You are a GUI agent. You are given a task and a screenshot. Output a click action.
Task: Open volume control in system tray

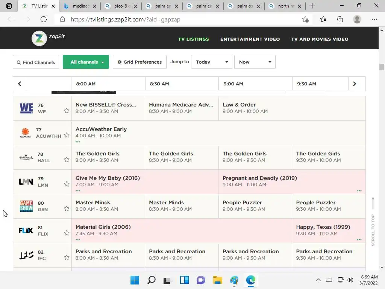(350, 280)
